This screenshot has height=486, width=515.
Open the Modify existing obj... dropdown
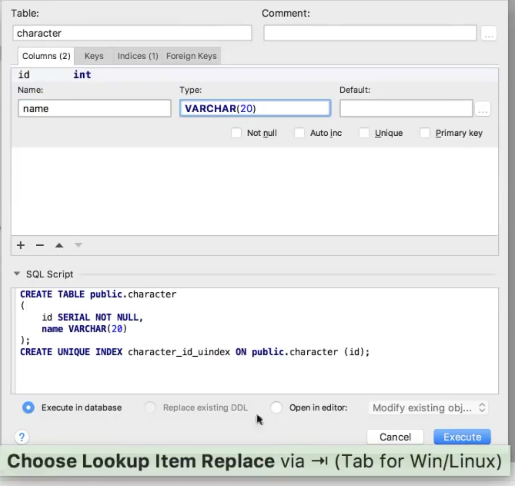tap(428, 408)
